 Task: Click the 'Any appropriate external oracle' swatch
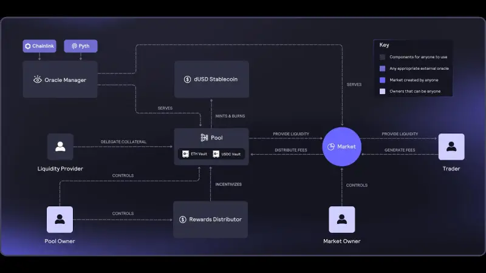click(x=382, y=69)
